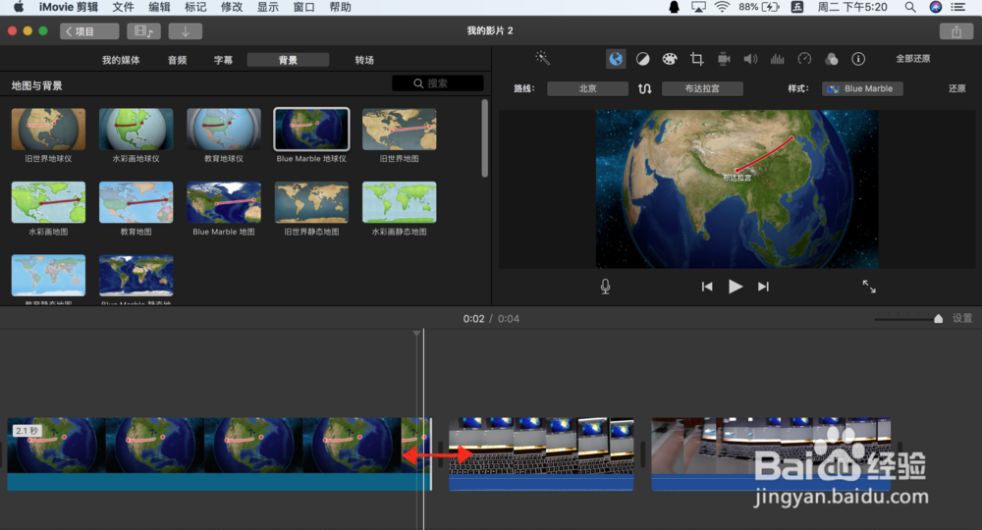Open the color correction palette tool
The image size is (982, 530).
pyautogui.click(x=670, y=59)
